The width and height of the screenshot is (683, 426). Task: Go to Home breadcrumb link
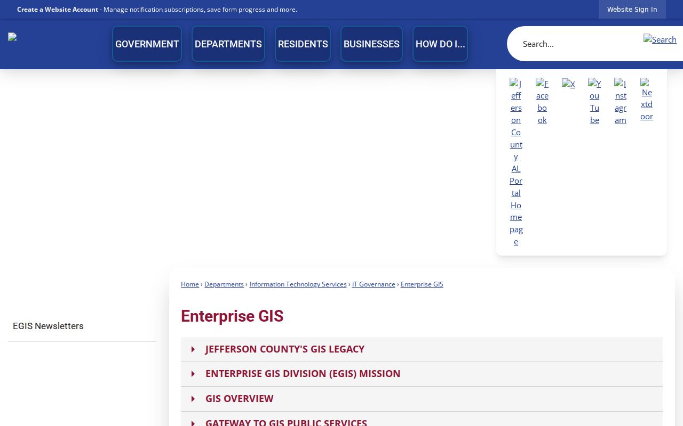click(190, 284)
